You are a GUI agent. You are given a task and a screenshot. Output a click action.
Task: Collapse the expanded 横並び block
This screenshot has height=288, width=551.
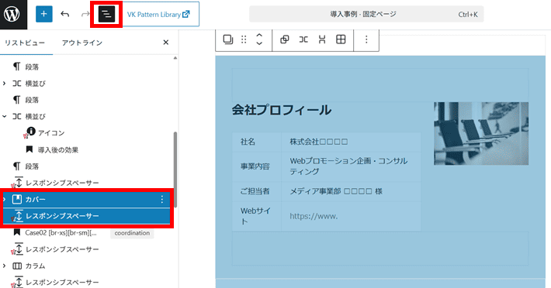(4, 116)
